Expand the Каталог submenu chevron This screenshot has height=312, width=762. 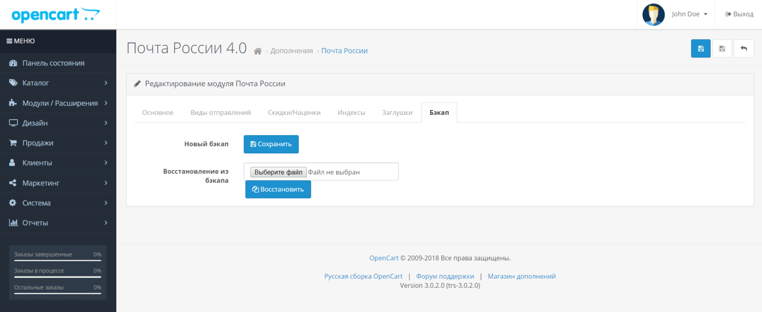(x=106, y=83)
